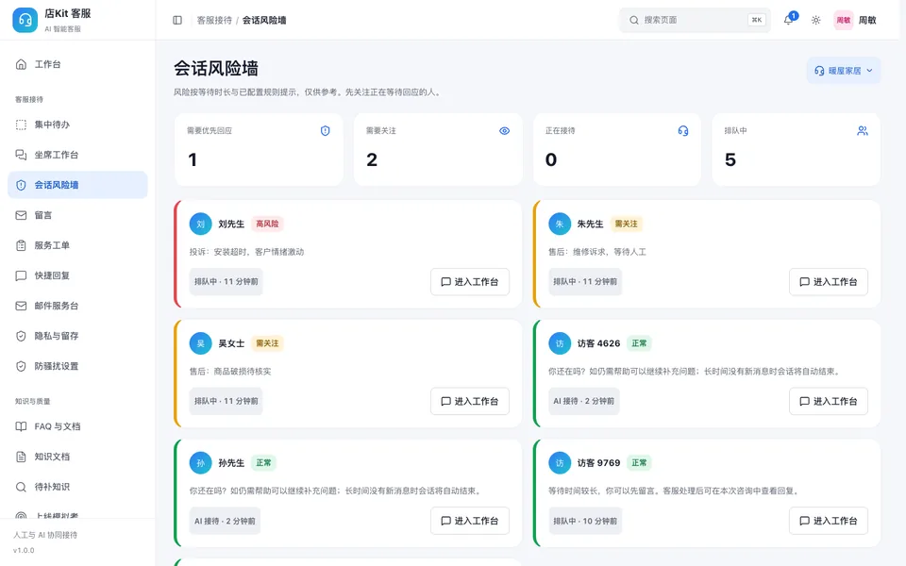Open 坐席工作台 sidebar item
Image resolution: width=906 pixels, height=566 pixels.
[77, 155]
